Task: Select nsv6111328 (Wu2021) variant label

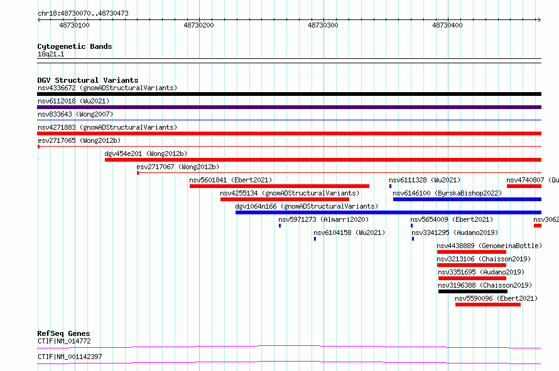Action: (425, 180)
